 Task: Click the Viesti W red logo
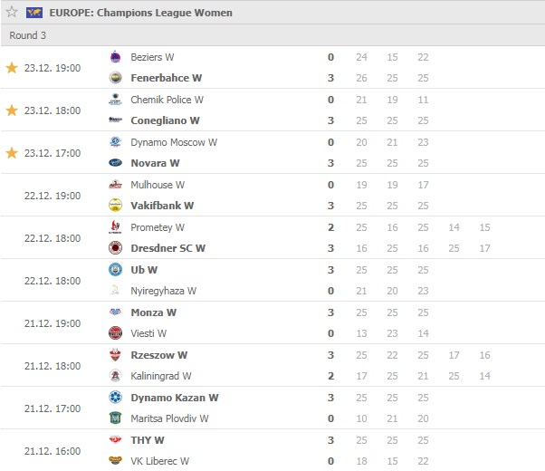(x=115, y=333)
